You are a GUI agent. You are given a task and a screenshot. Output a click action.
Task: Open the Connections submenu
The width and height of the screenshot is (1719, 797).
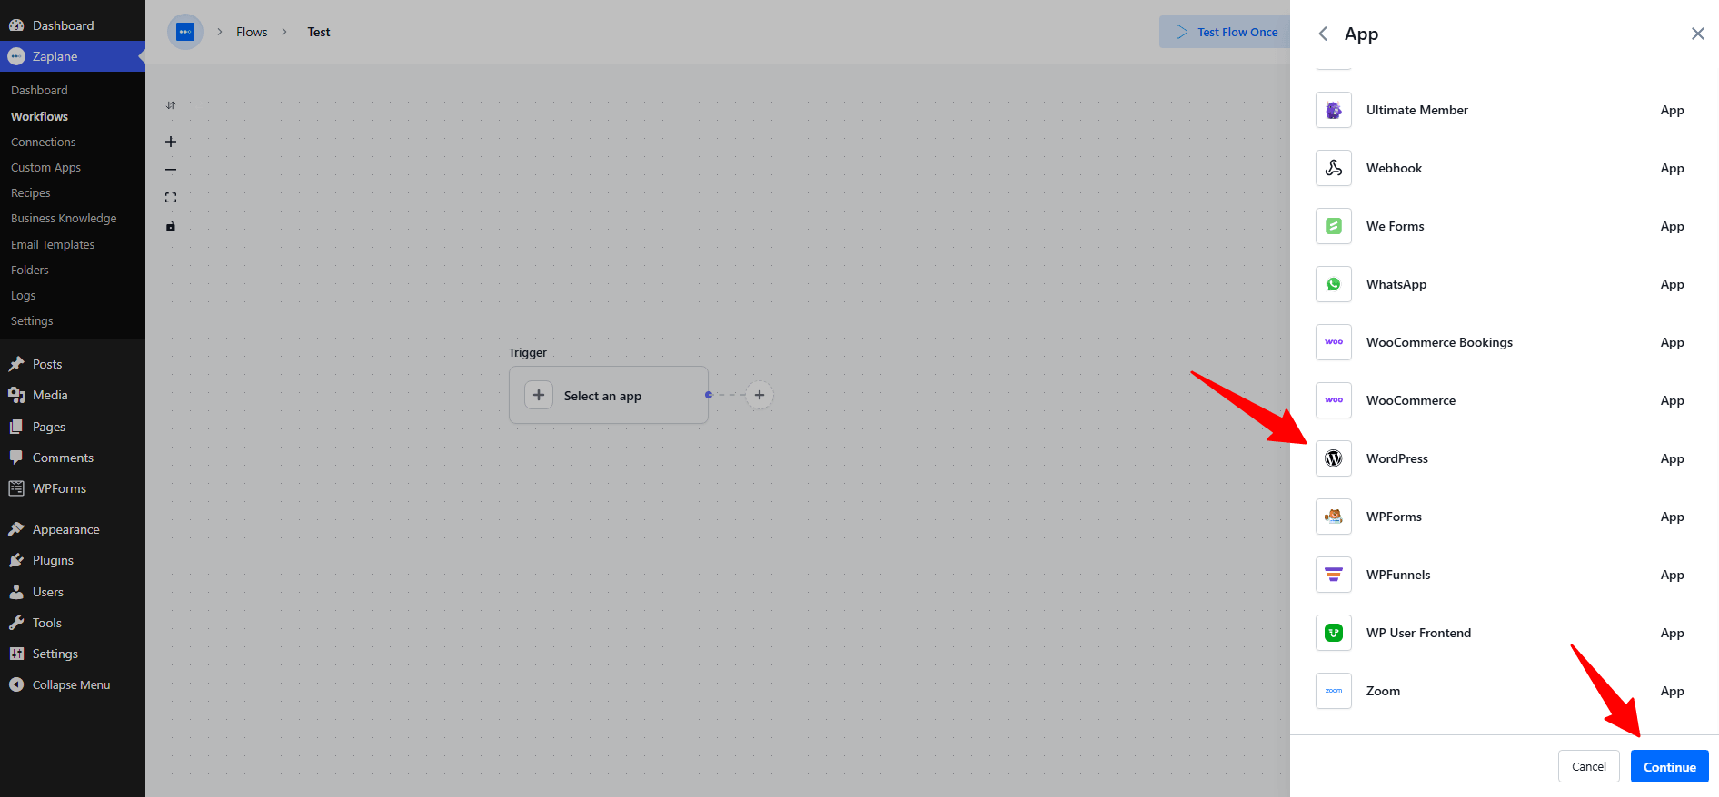click(x=44, y=142)
